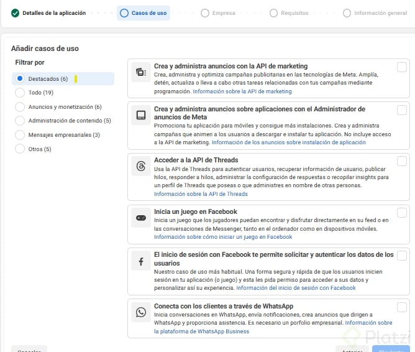This screenshot has height=352, width=415.
Task: Check the Conecta con clientes WhatsApp box
Action: (402, 307)
